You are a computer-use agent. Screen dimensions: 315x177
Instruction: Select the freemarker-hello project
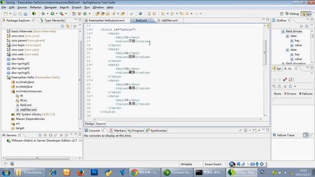33,78
